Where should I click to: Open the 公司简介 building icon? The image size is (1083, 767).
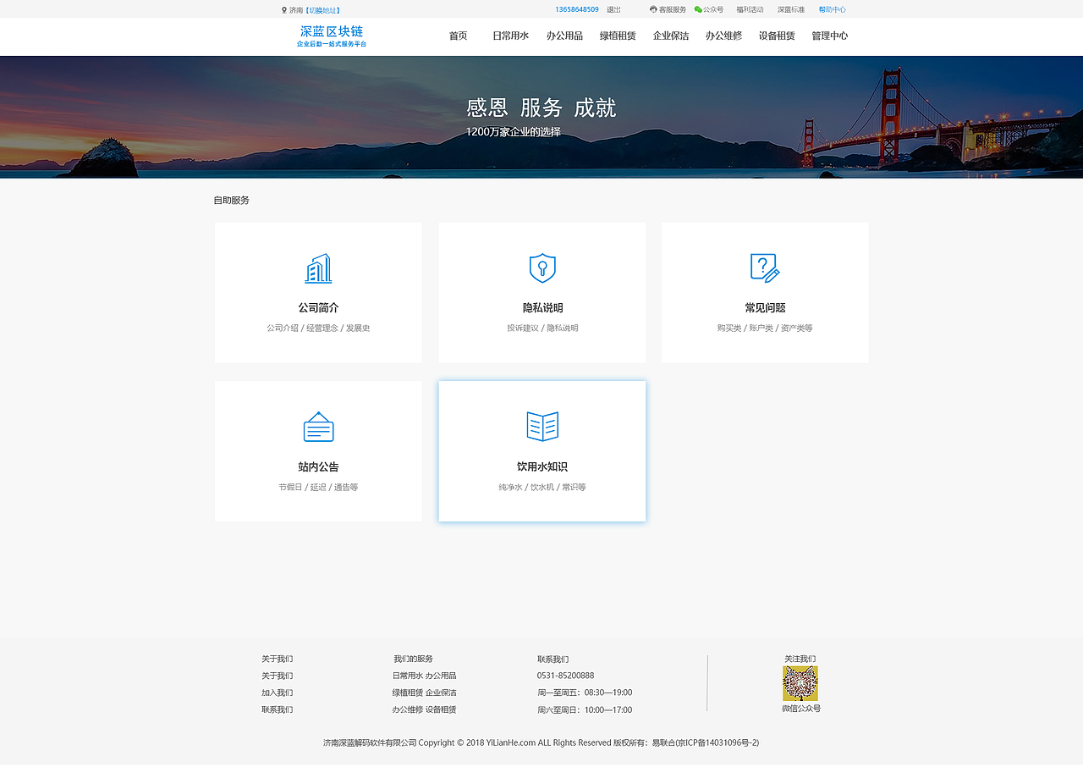(x=318, y=267)
